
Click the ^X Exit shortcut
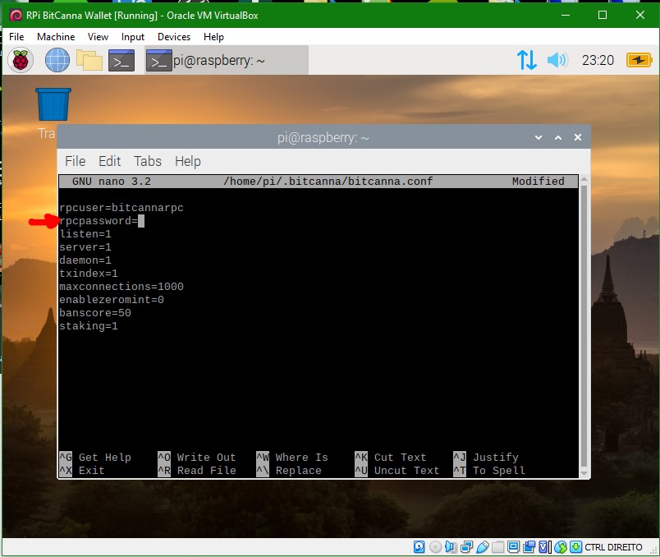(x=81, y=470)
